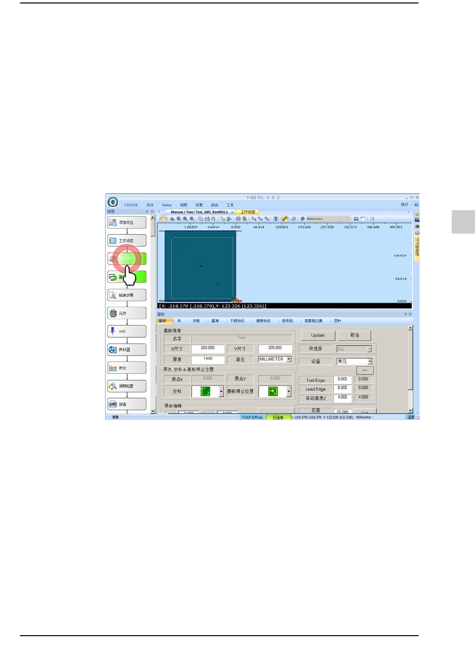Screen dimensions: 475x651
Task: Click the T-OLP (Office) status bar entry
Action: (x=252, y=417)
